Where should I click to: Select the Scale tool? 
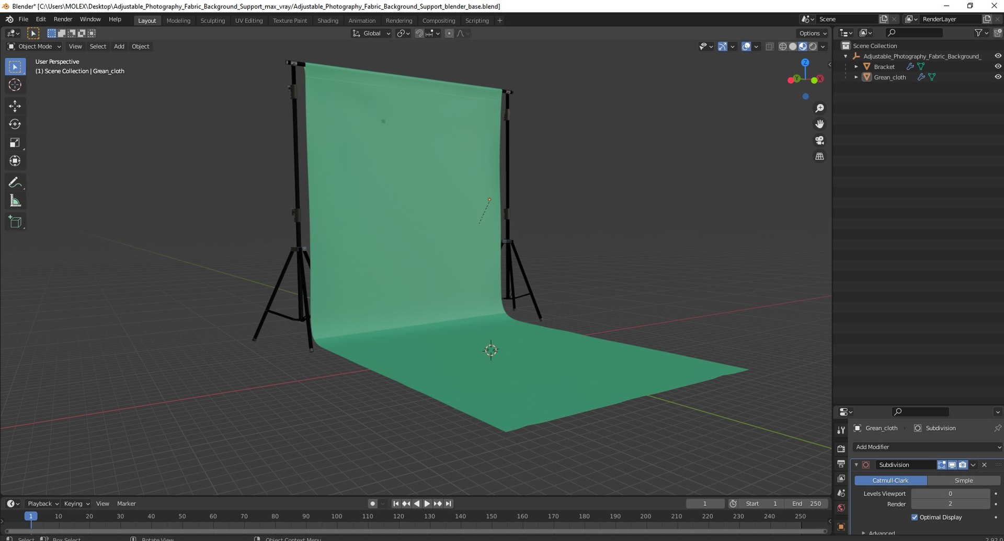[x=15, y=143]
